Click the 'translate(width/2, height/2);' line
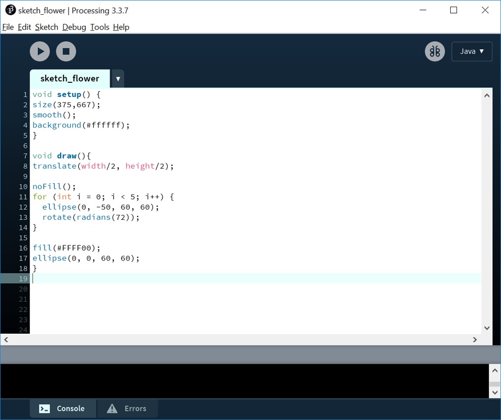This screenshot has width=501, height=420. (x=103, y=166)
